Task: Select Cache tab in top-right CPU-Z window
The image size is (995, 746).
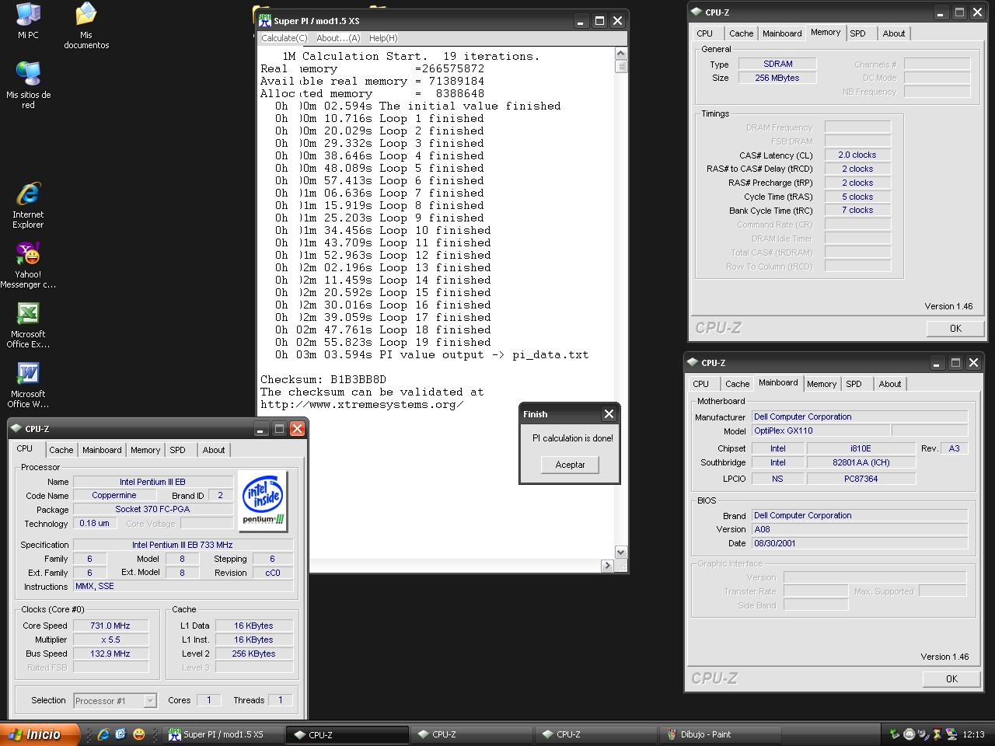Action: [x=742, y=33]
